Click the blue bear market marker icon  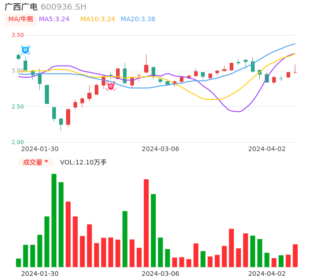point(25,49)
